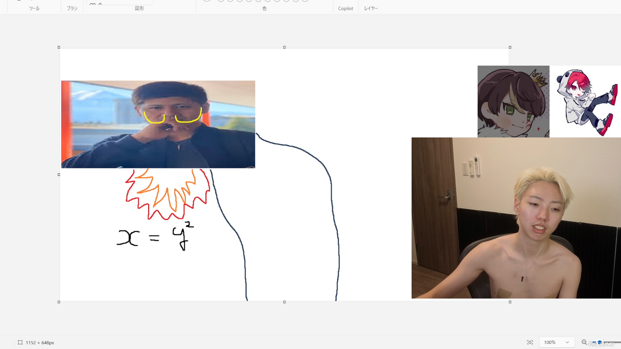
Task: Click the canvas size icon in status bar
Action: point(20,342)
